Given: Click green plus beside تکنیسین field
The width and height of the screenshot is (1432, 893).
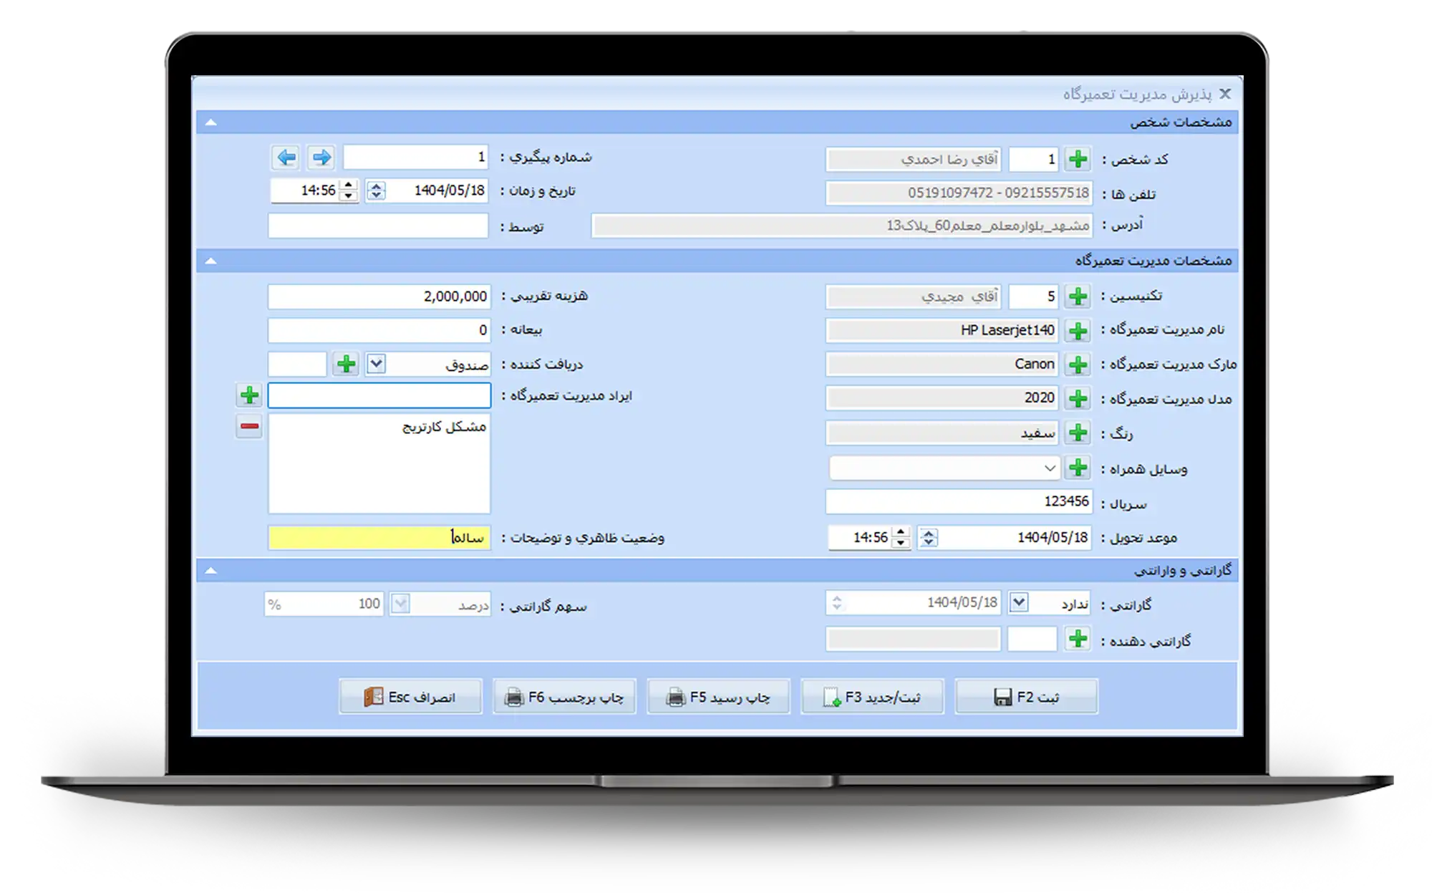Looking at the screenshot, I should point(1078,296).
